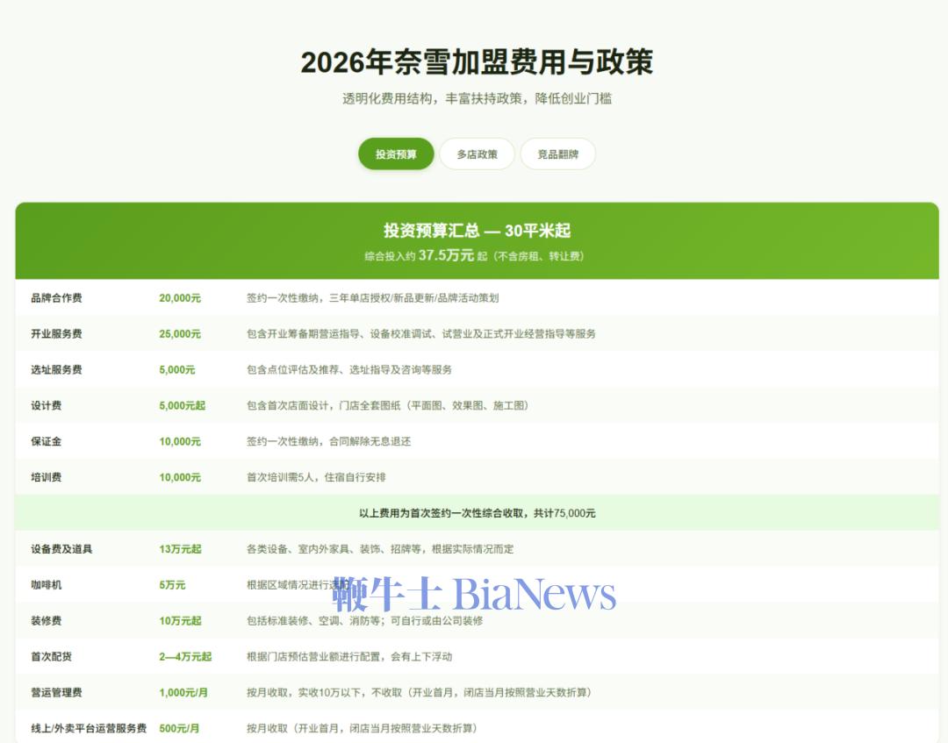Click the 25,000元 amount

coord(180,333)
